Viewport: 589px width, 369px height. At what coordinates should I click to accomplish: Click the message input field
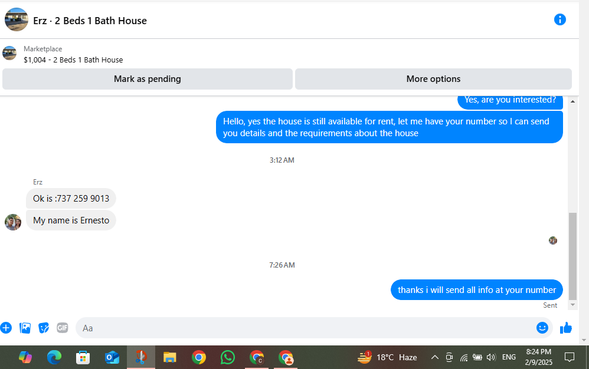click(x=306, y=328)
